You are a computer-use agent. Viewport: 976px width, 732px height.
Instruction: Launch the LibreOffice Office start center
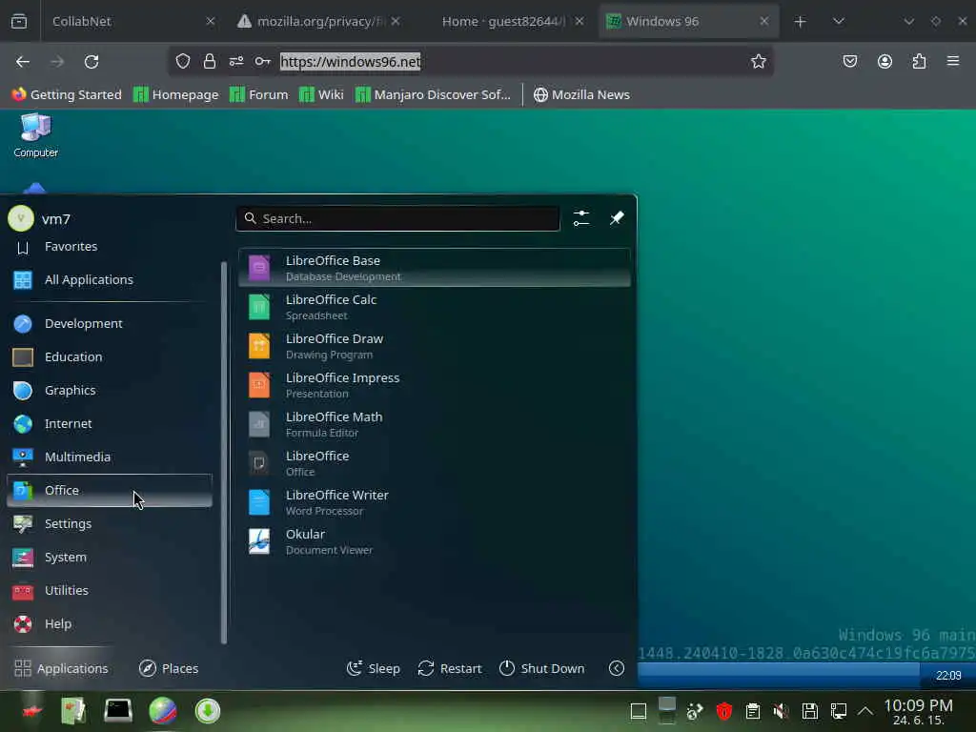434,463
